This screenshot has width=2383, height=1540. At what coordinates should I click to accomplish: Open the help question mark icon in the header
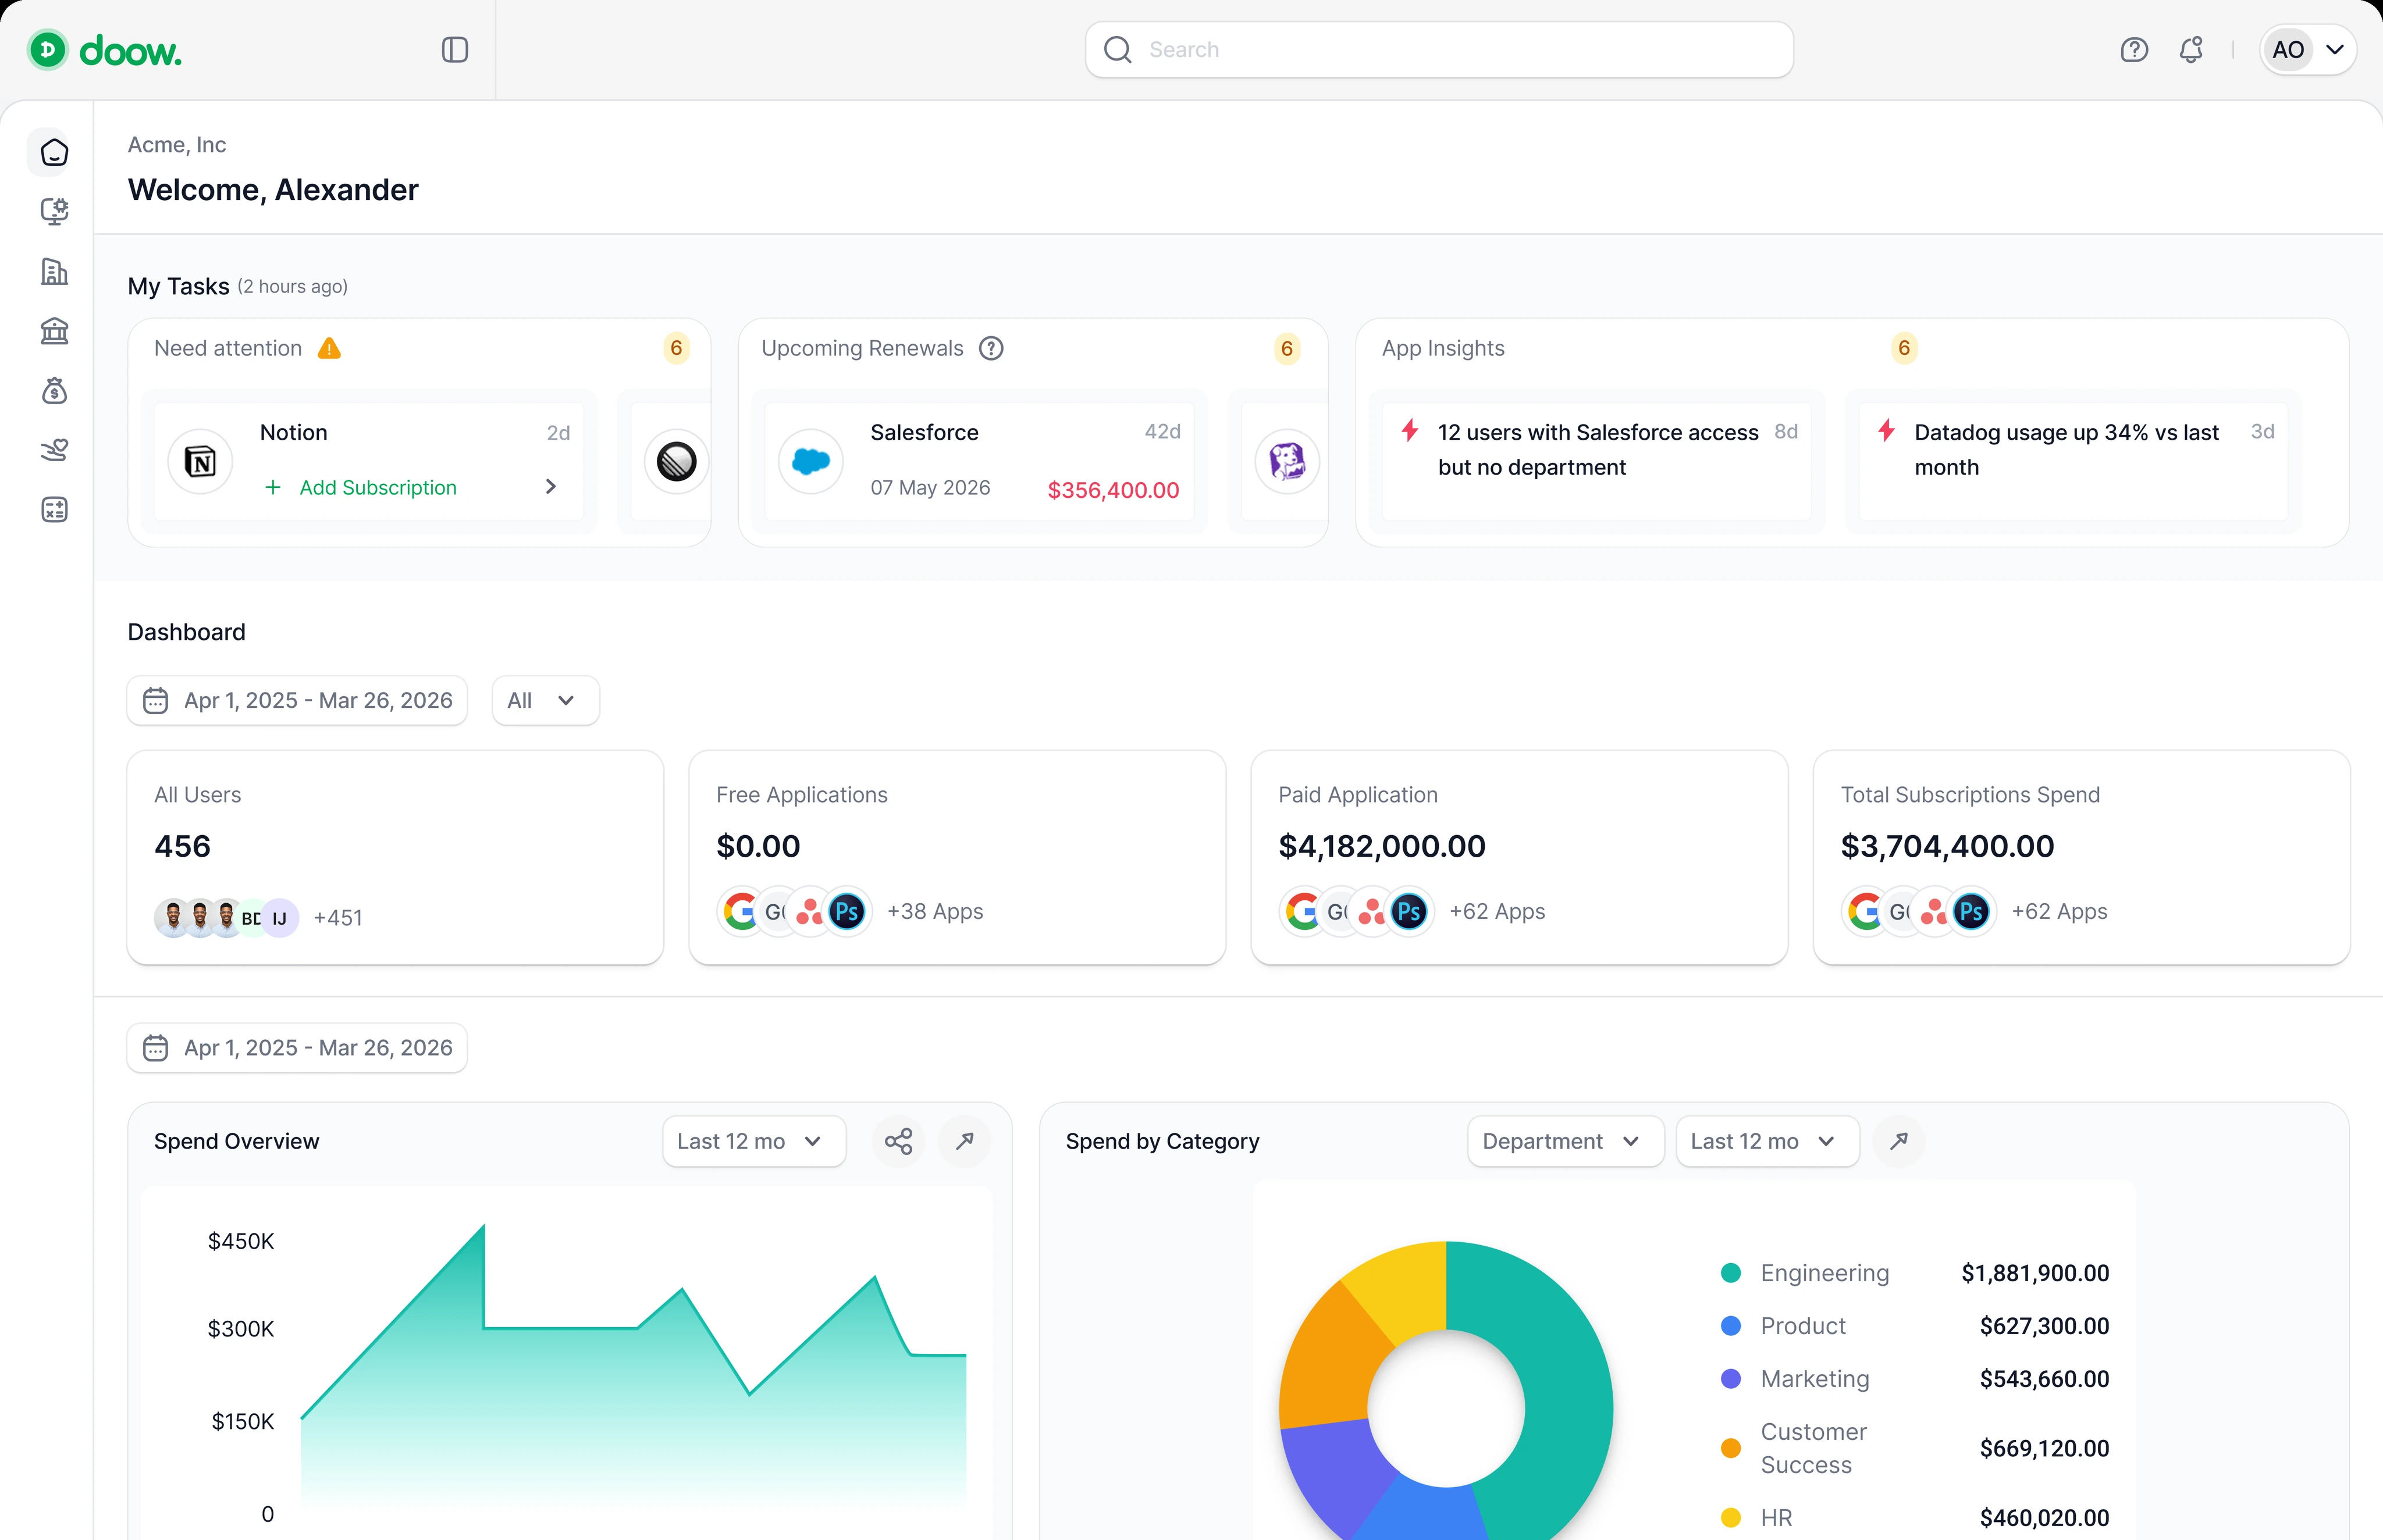pyautogui.click(x=2134, y=50)
